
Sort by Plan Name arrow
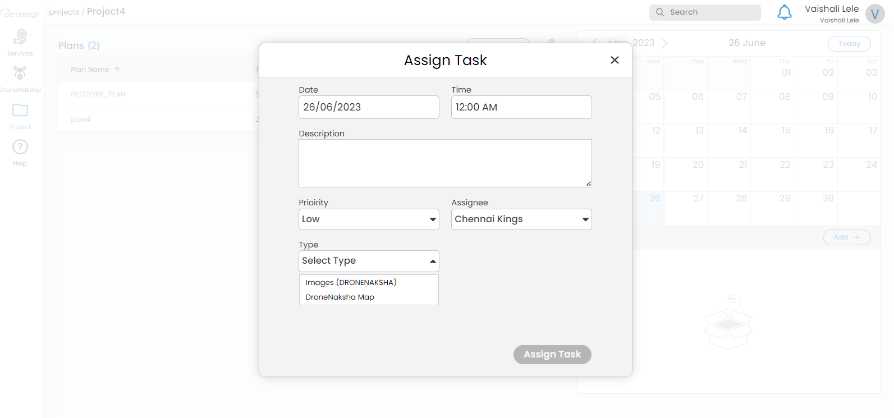tap(117, 70)
